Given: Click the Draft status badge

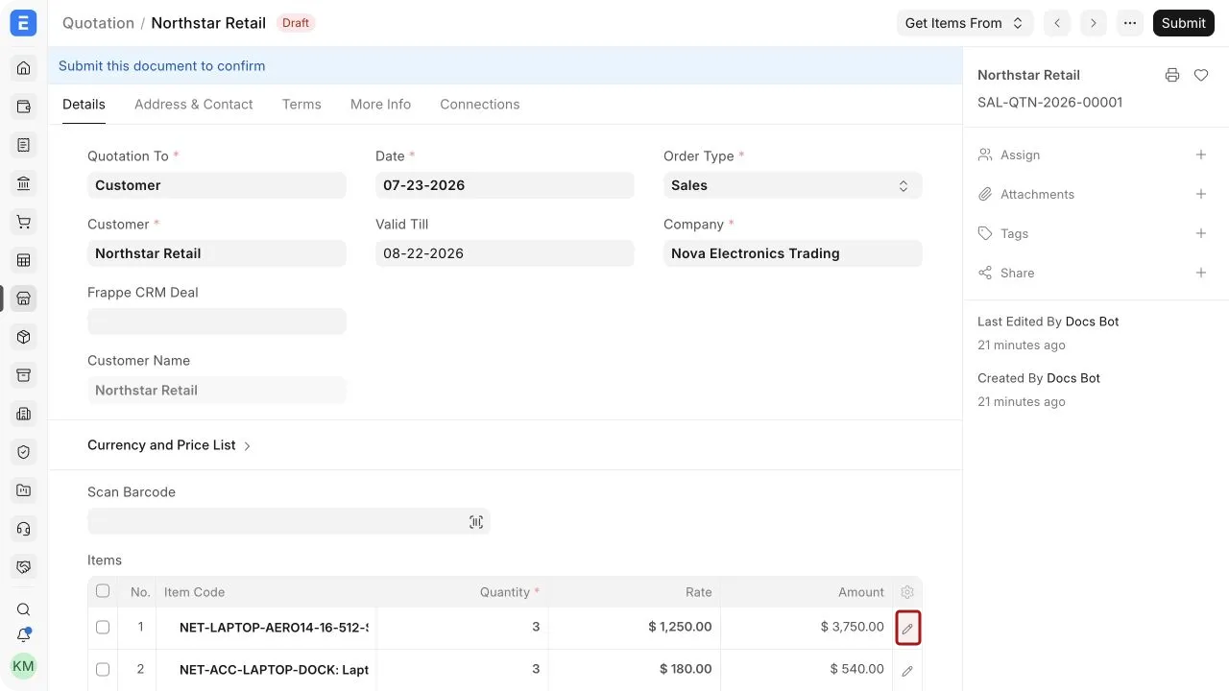Looking at the screenshot, I should pyautogui.click(x=296, y=23).
